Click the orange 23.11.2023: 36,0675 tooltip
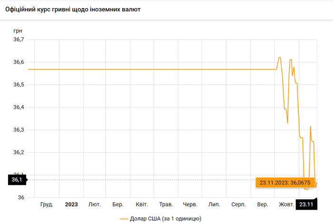Image resolution: width=333 pixels, height=223 pixels. (x=285, y=182)
